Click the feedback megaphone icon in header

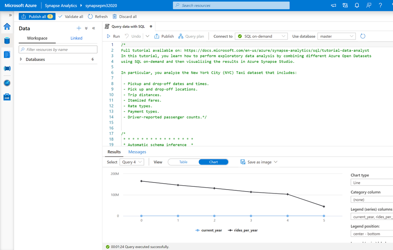[x=333, y=5]
